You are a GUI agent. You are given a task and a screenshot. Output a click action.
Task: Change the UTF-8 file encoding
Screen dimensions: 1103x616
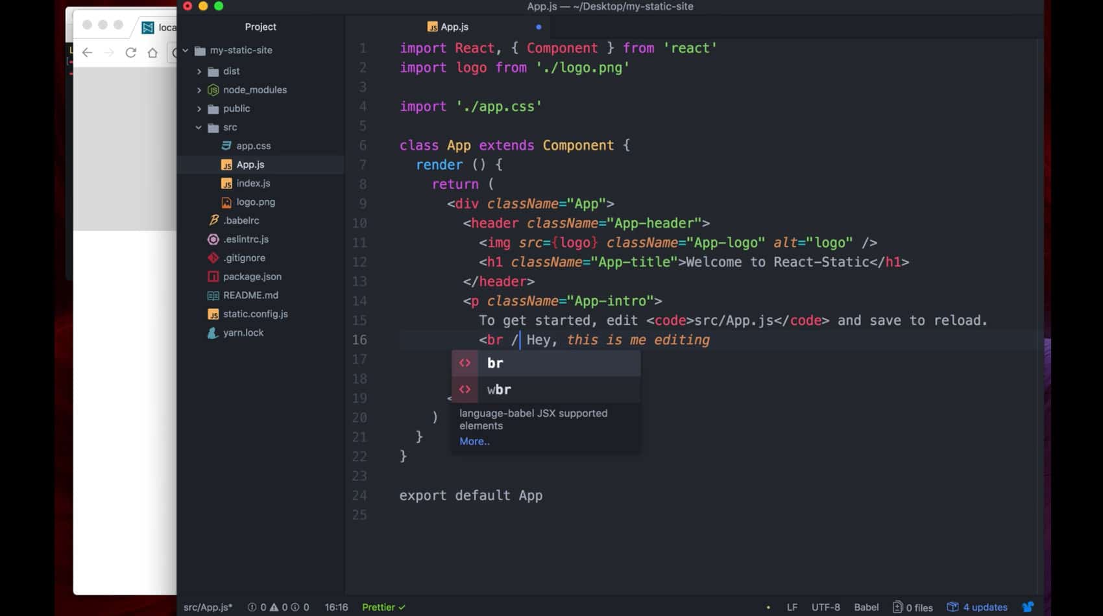[825, 607]
